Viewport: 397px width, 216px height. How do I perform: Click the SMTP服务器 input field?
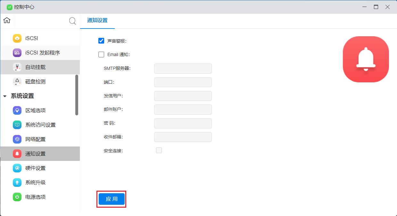[183, 68]
